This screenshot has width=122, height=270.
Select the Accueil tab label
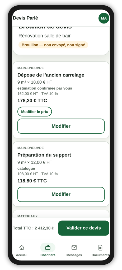(22, 255)
